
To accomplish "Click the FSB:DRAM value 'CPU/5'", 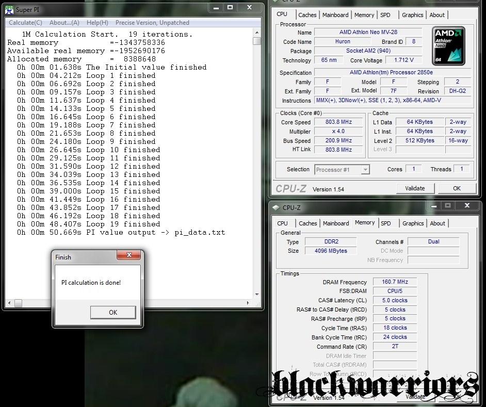I will point(395,291).
